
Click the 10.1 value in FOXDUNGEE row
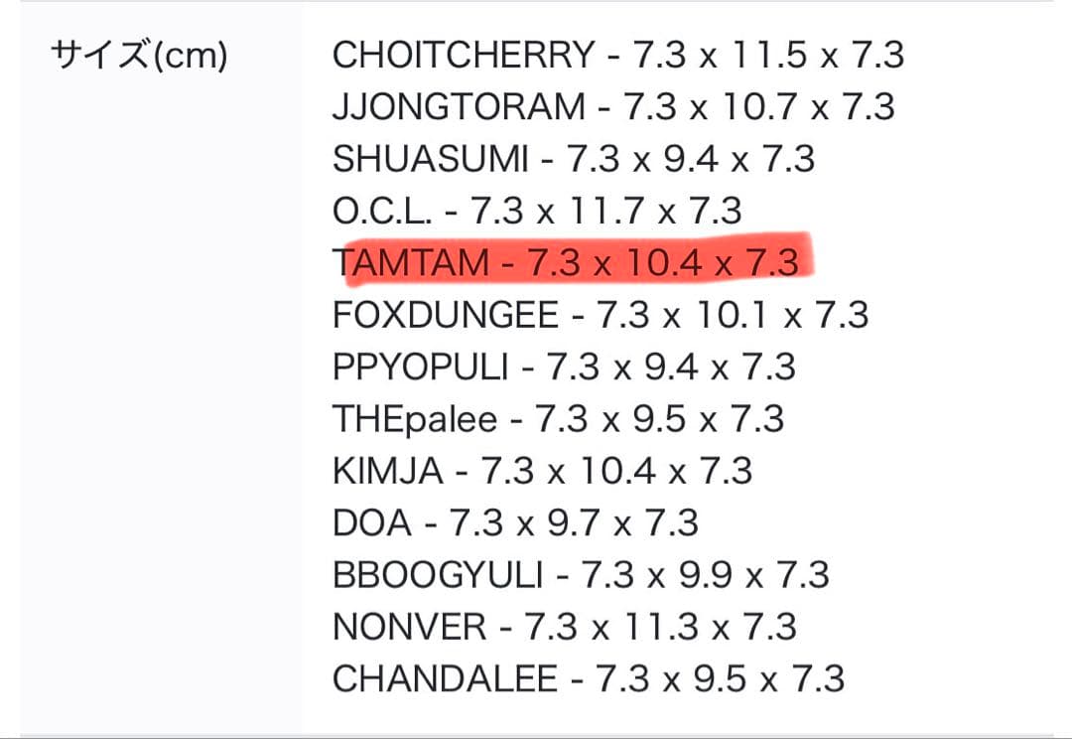(x=733, y=316)
